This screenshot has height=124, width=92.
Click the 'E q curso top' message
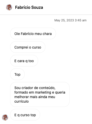pos(25,115)
